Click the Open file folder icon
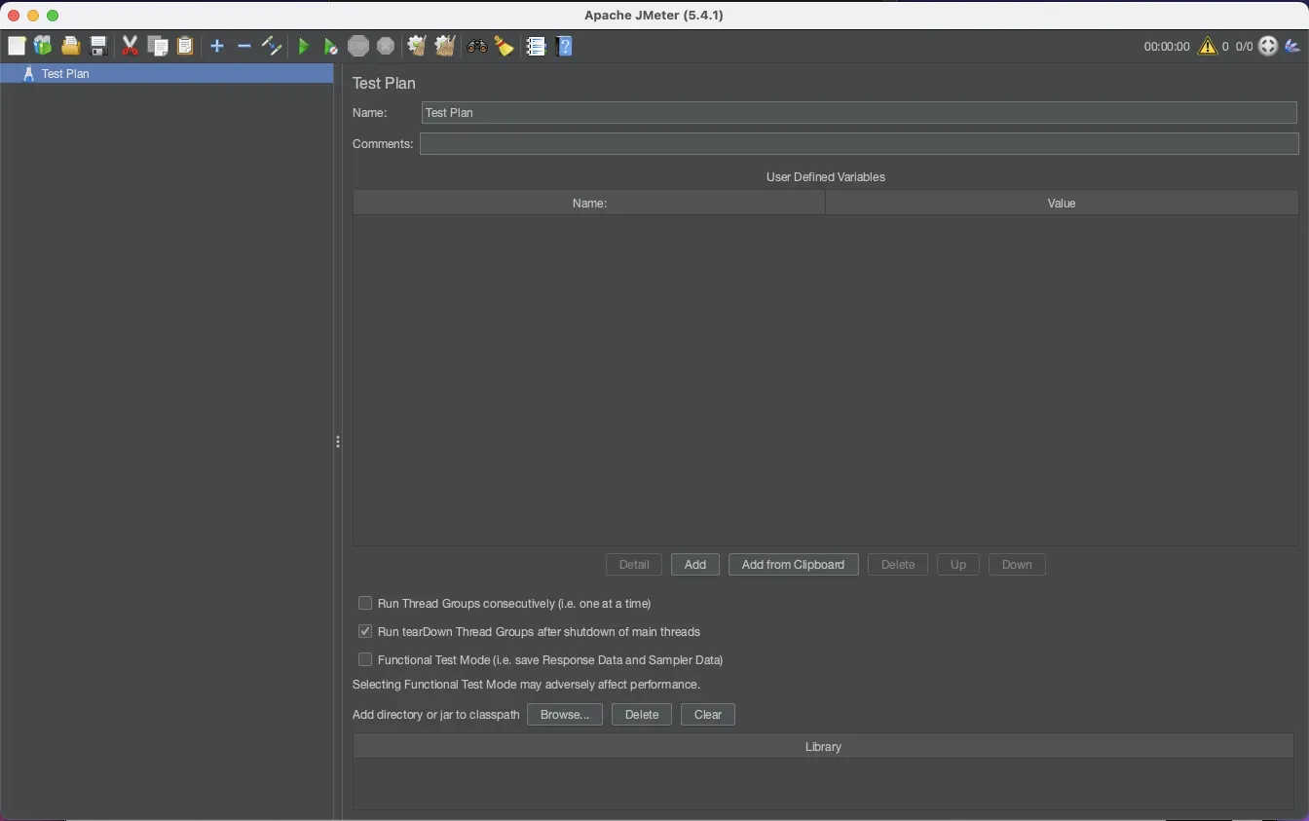This screenshot has height=821, width=1309. pyautogui.click(x=70, y=46)
